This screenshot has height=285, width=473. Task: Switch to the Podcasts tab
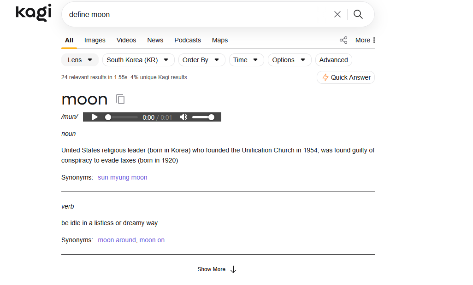188,40
